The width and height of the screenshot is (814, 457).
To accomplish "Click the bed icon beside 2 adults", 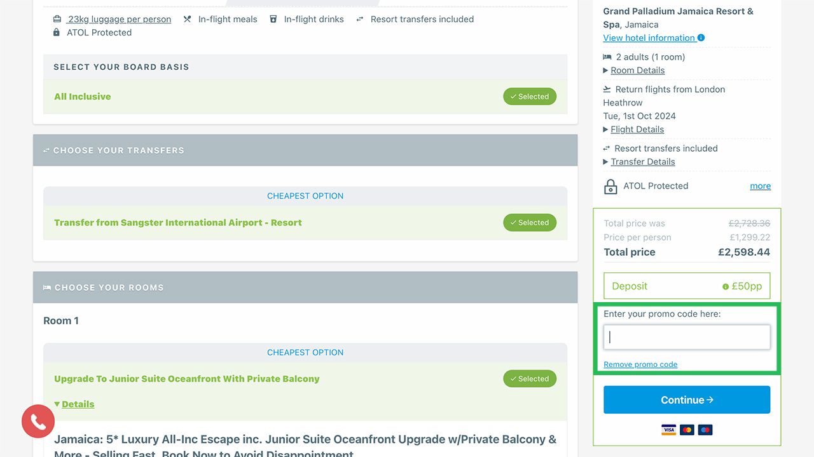I will (x=607, y=57).
